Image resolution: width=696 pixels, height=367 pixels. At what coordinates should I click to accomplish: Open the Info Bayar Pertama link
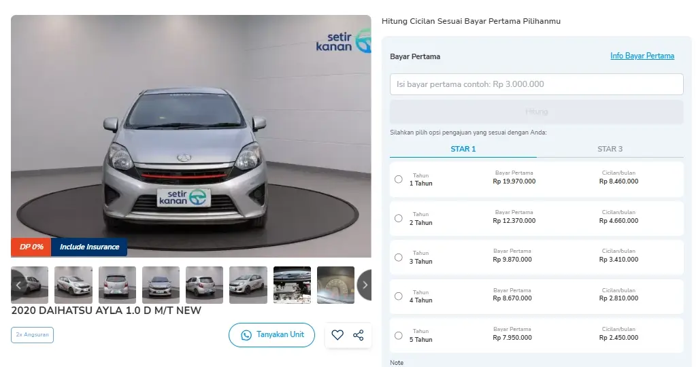click(642, 56)
